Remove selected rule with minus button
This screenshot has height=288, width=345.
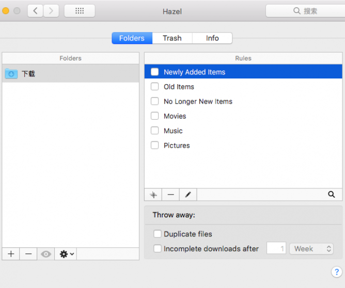[171, 195]
